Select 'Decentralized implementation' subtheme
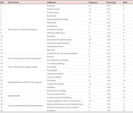Screen dimensions: 133x113 [60, 40]
